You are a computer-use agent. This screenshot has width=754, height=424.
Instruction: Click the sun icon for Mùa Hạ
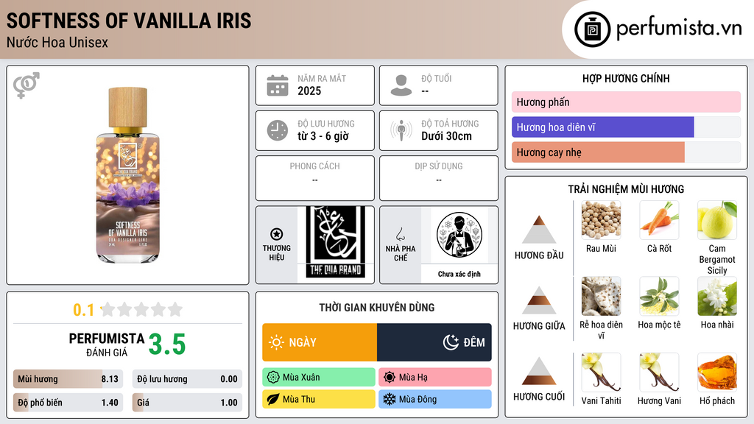point(390,378)
